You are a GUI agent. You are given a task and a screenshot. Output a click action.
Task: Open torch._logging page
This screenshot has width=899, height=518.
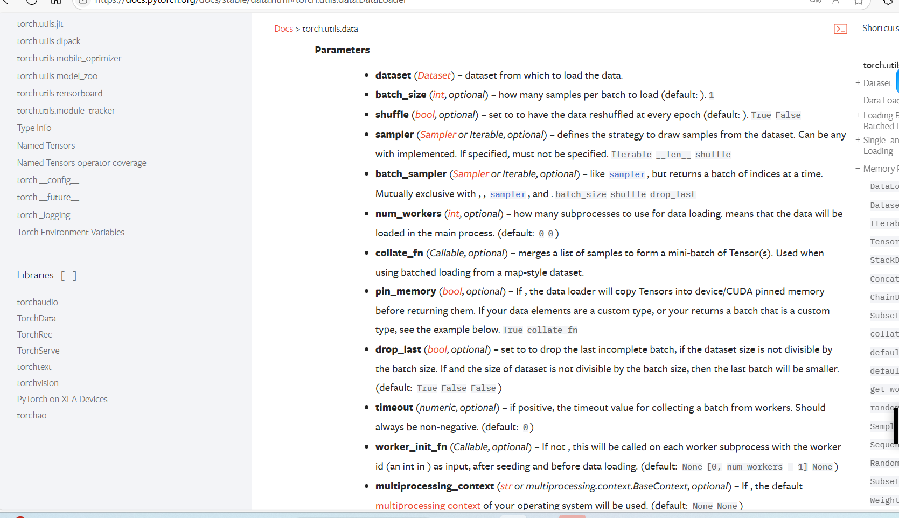point(43,215)
